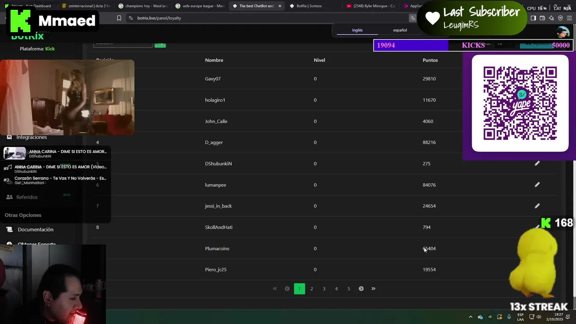Close the active 'The best ChatBot' tab
The width and height of the screenshot is (576, 324).
click(x=280, y=6)
